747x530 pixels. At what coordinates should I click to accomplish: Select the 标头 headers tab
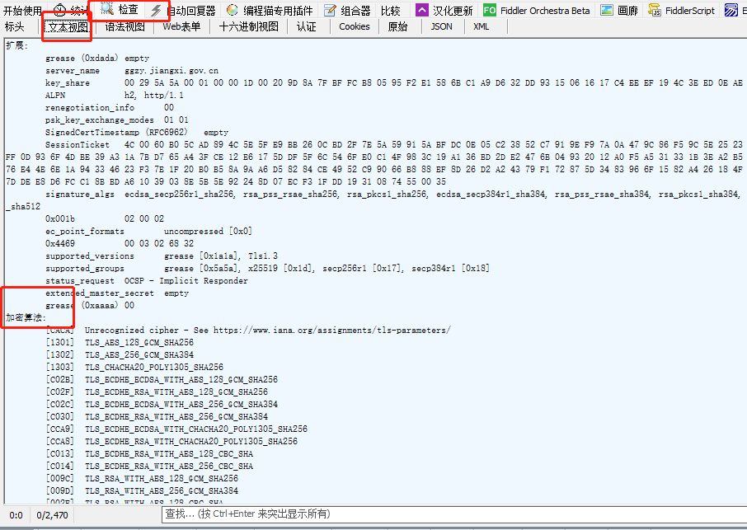pos(14,26)
